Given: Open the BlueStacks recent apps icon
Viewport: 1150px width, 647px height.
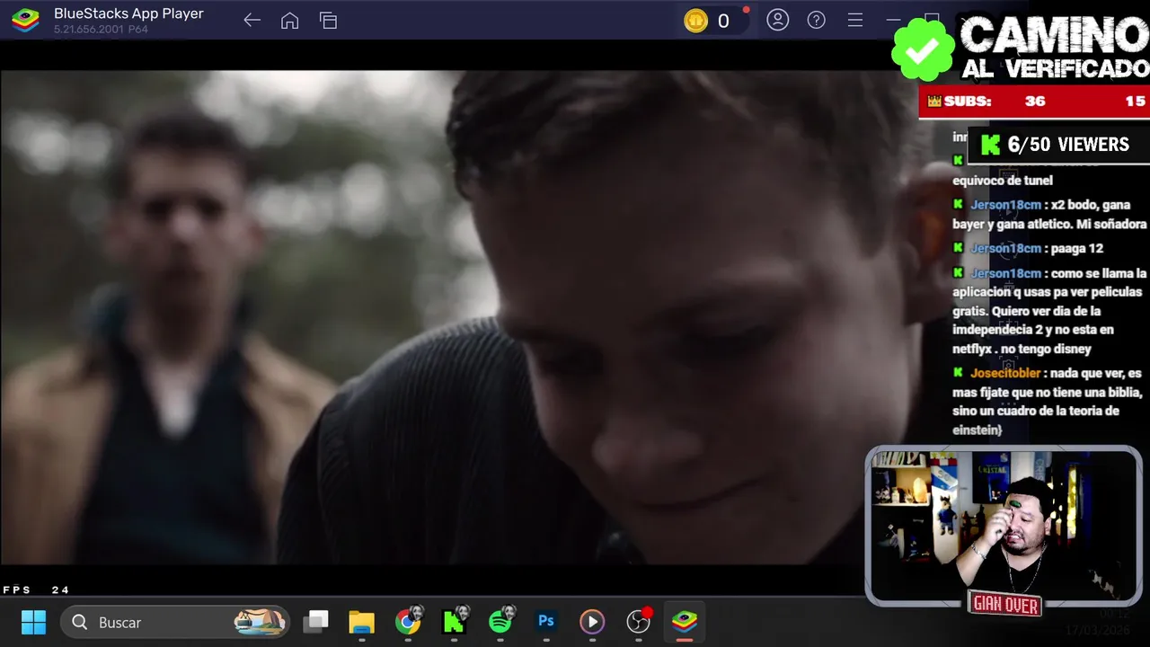Looking at the screenshot, I should click(x=328, y=21).
